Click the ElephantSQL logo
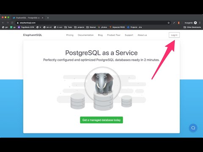Image resolution: width=203 pixels, height=152 pixels. (x=33, y=35)
